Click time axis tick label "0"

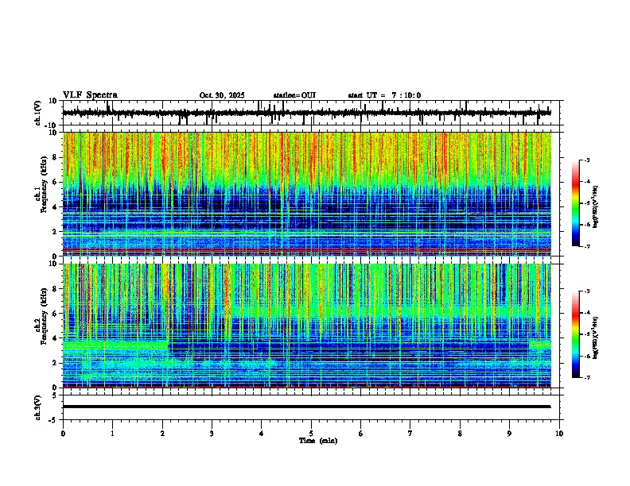(63, 434)
